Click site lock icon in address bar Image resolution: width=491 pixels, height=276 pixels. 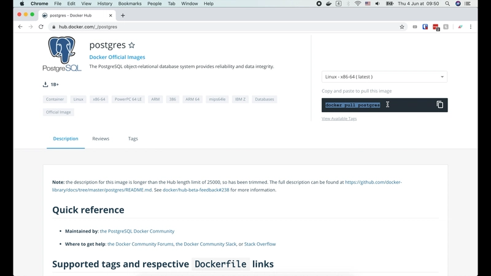[53, 27]
